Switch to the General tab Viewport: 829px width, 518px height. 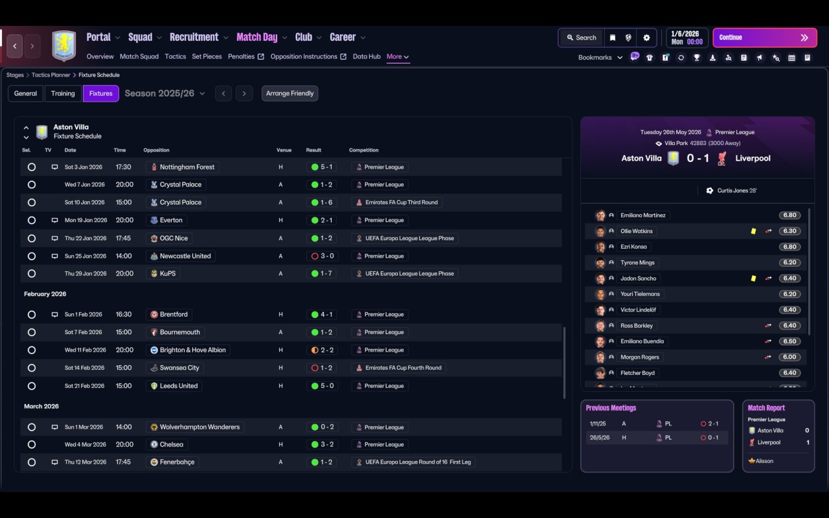pos(26,93)
